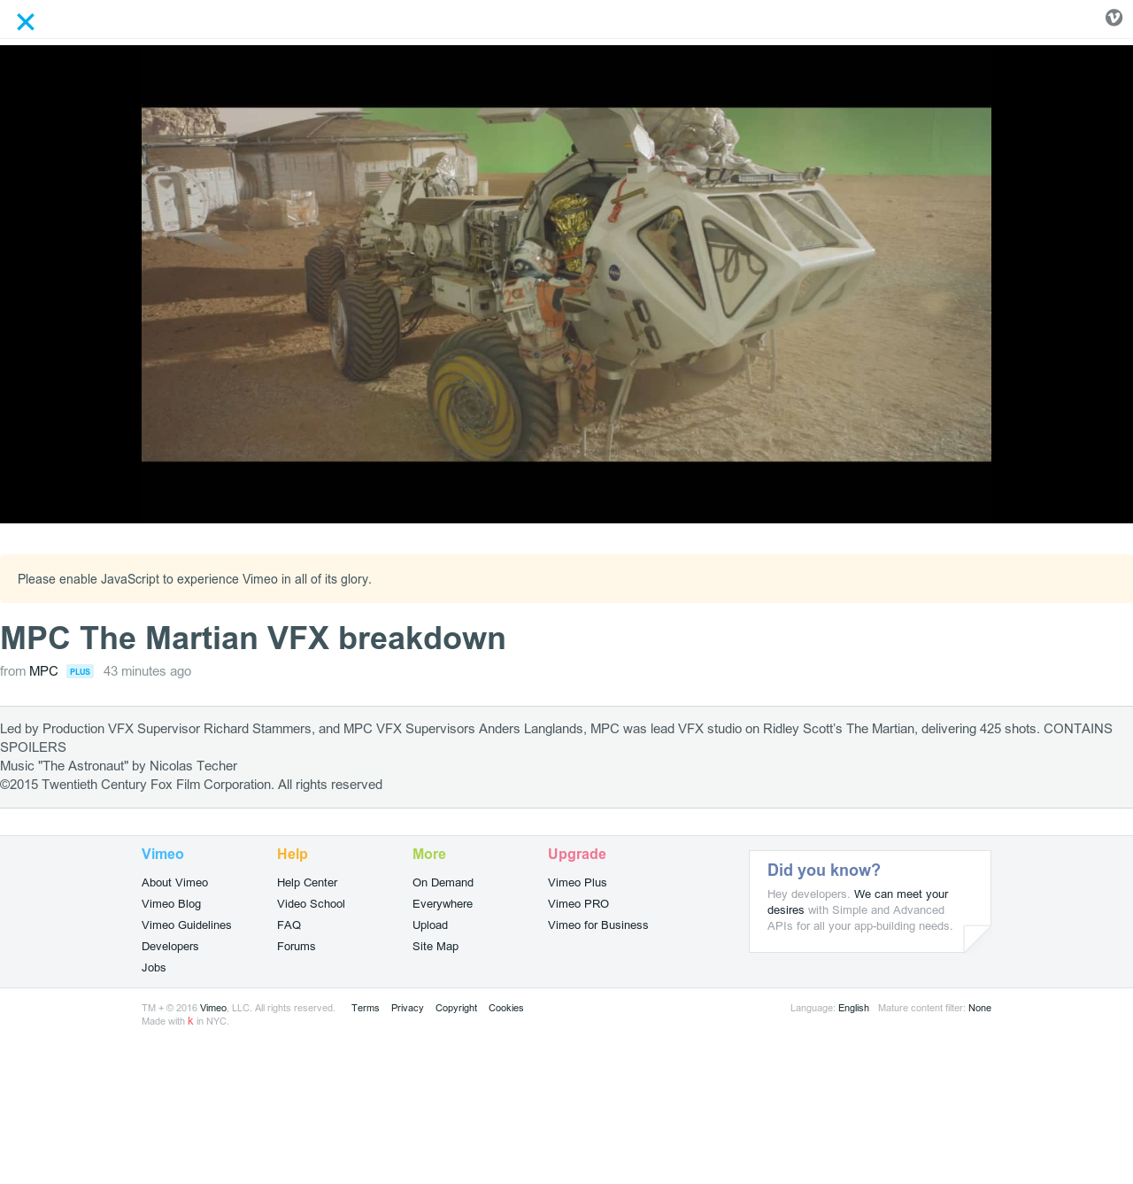Image resolution: width=1133 pixels, height=1184 pixels.
Task: Click the 'MPC The Martian VFX breakdown' title
Action: (x=253, y=638)
